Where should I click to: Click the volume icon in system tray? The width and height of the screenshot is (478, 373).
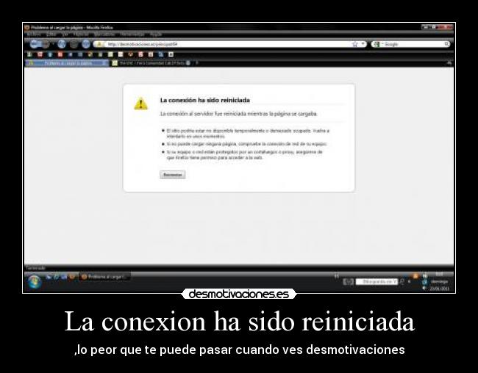click(x=424, y=288)
